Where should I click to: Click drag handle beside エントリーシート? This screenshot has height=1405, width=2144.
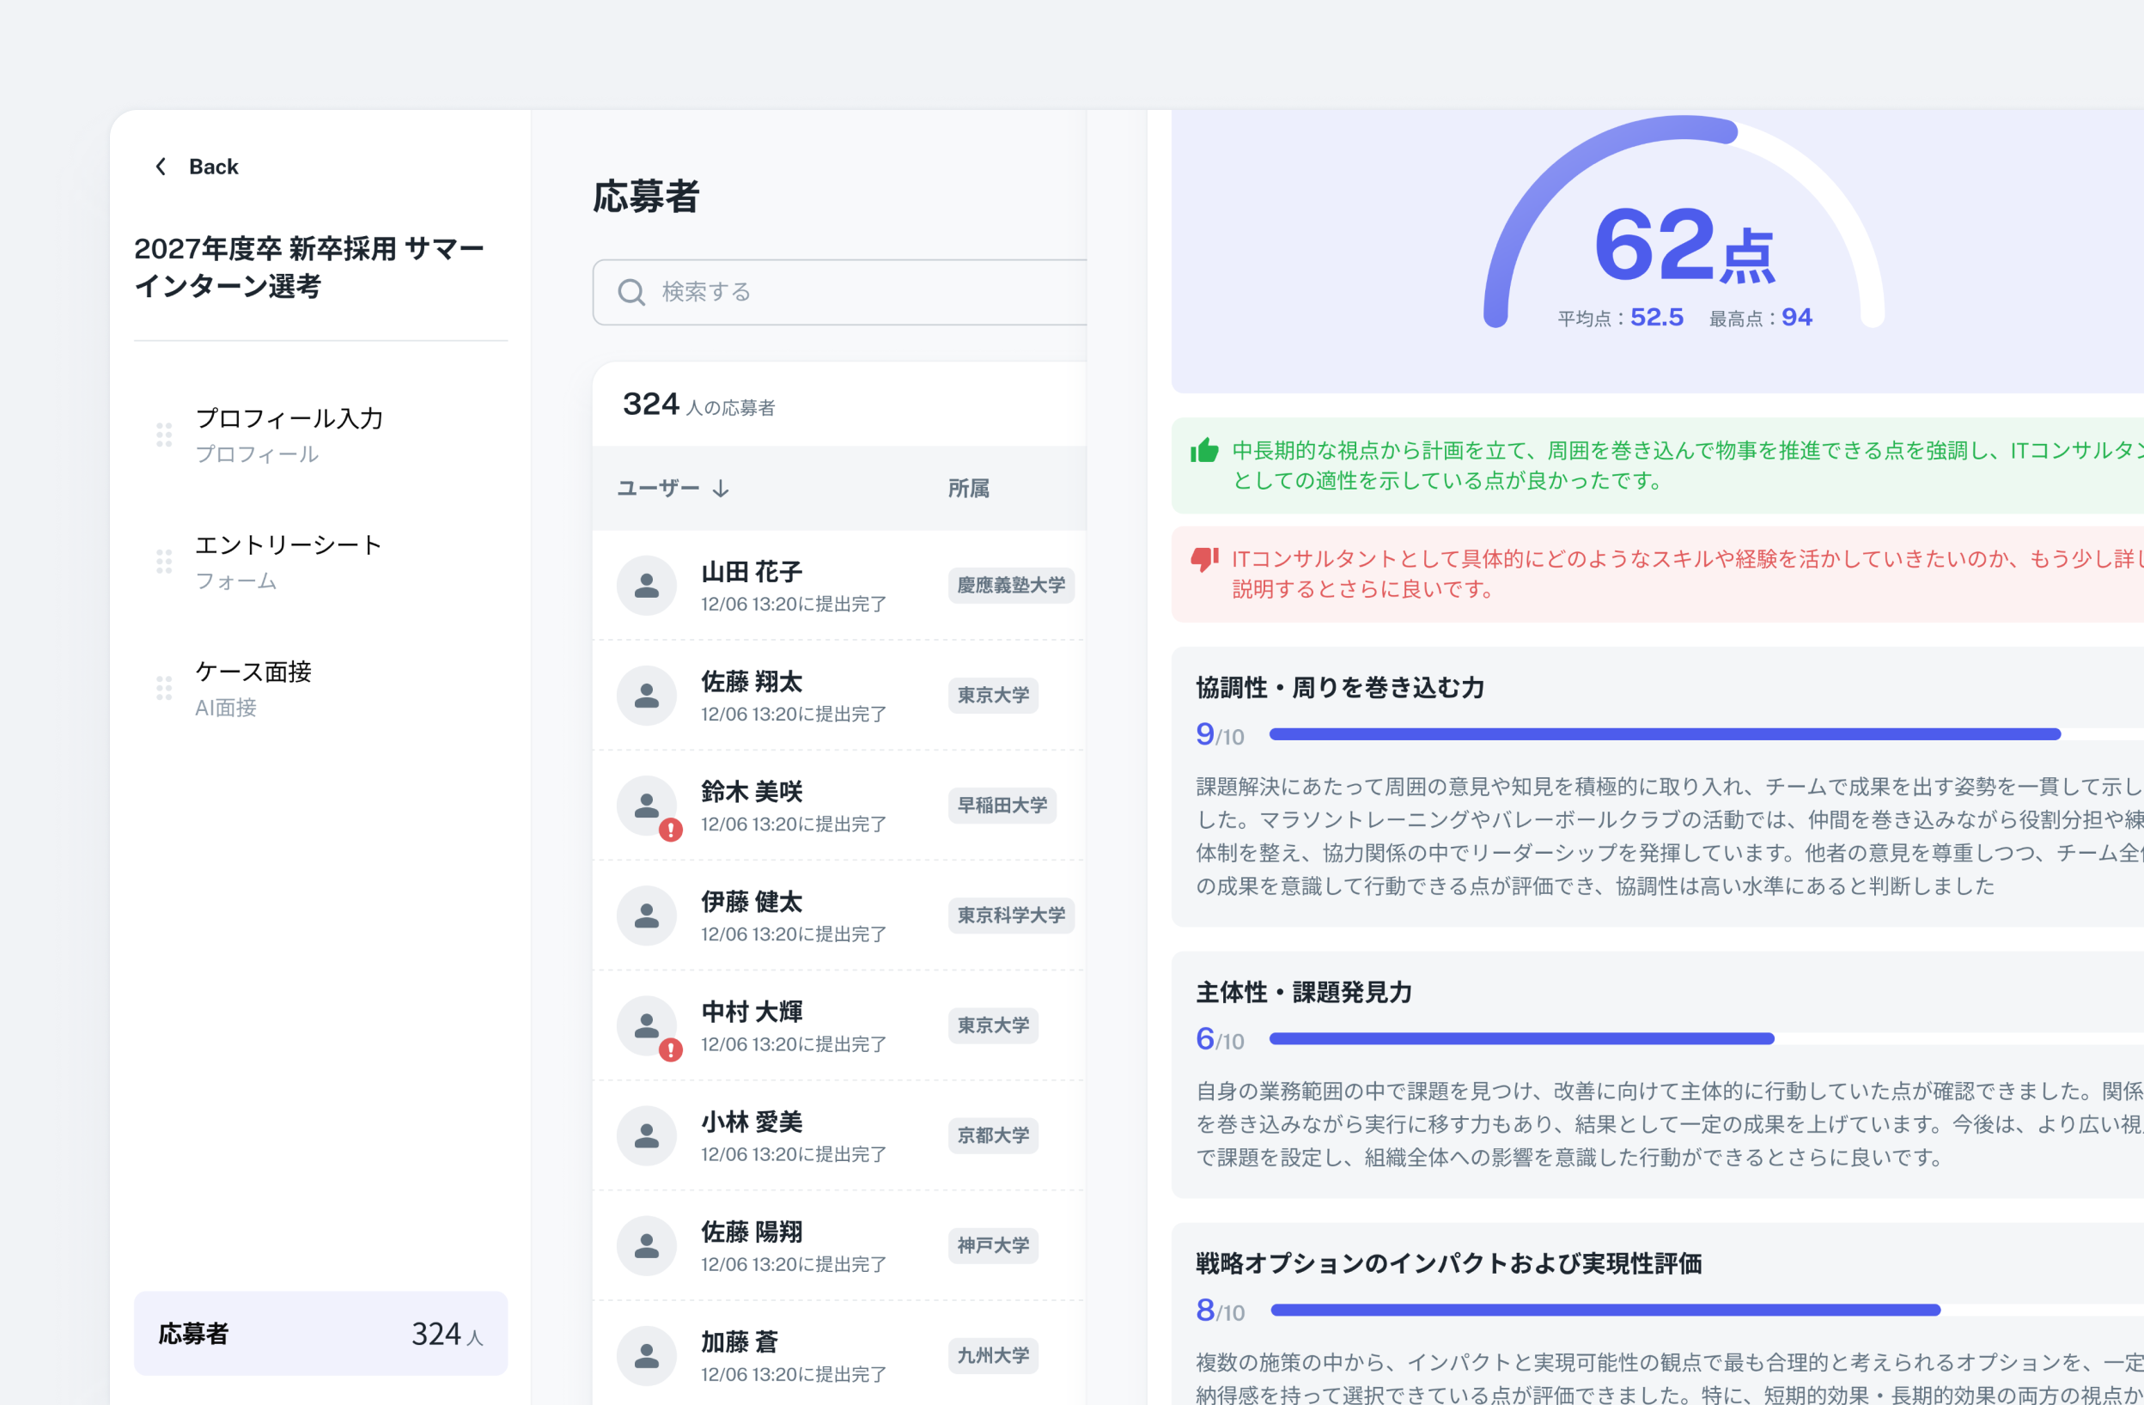[164, 562]
